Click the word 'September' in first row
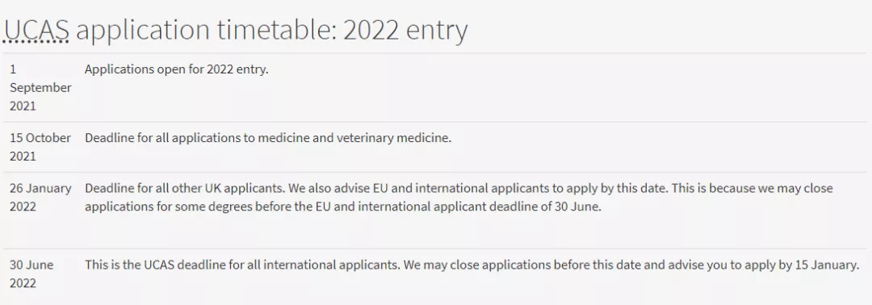The width and height of the screenshot is (872, 305). click(x=40, y=88)
